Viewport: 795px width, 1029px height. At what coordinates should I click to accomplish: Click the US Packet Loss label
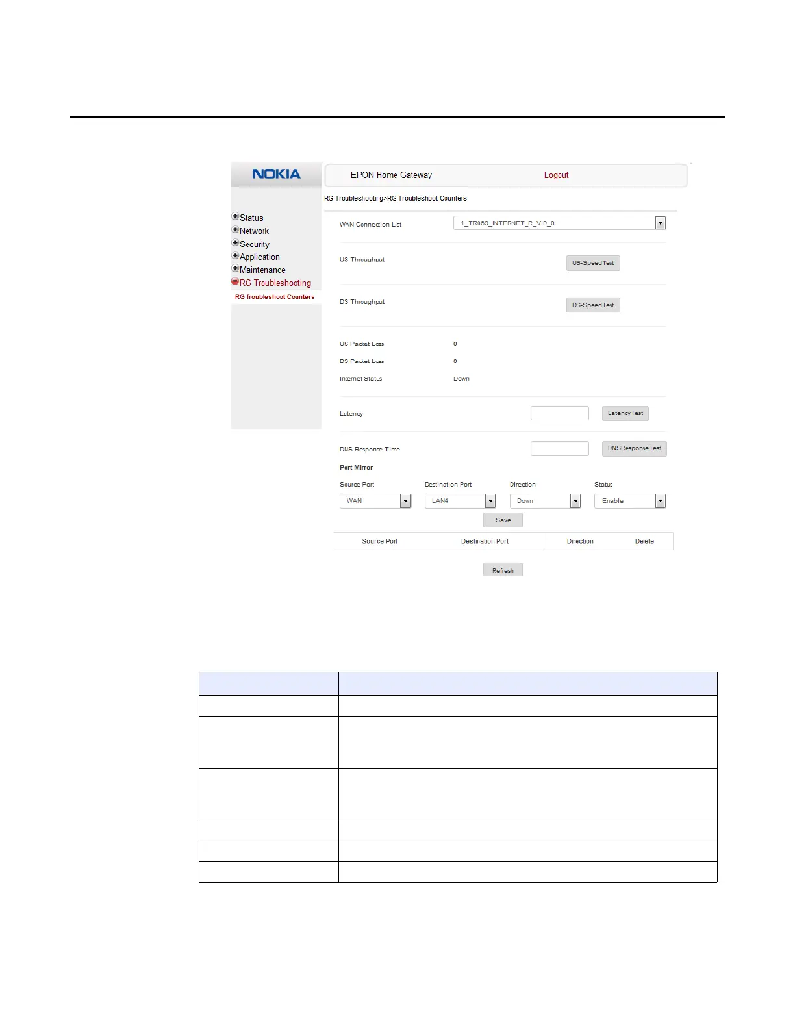(x=362, y=344)
